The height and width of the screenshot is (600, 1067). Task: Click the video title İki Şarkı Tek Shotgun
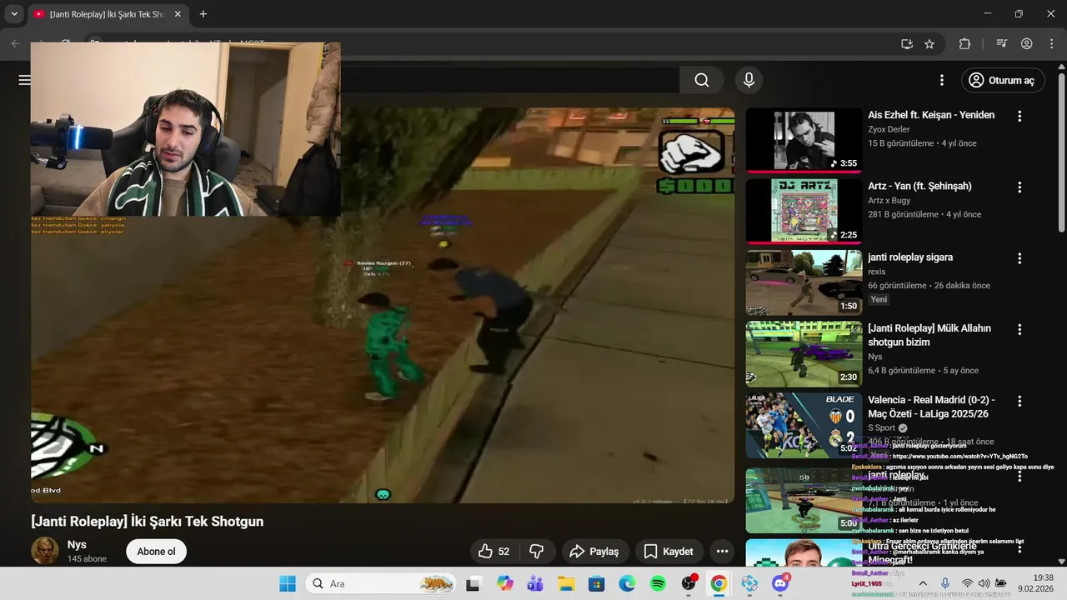(148, 522)
